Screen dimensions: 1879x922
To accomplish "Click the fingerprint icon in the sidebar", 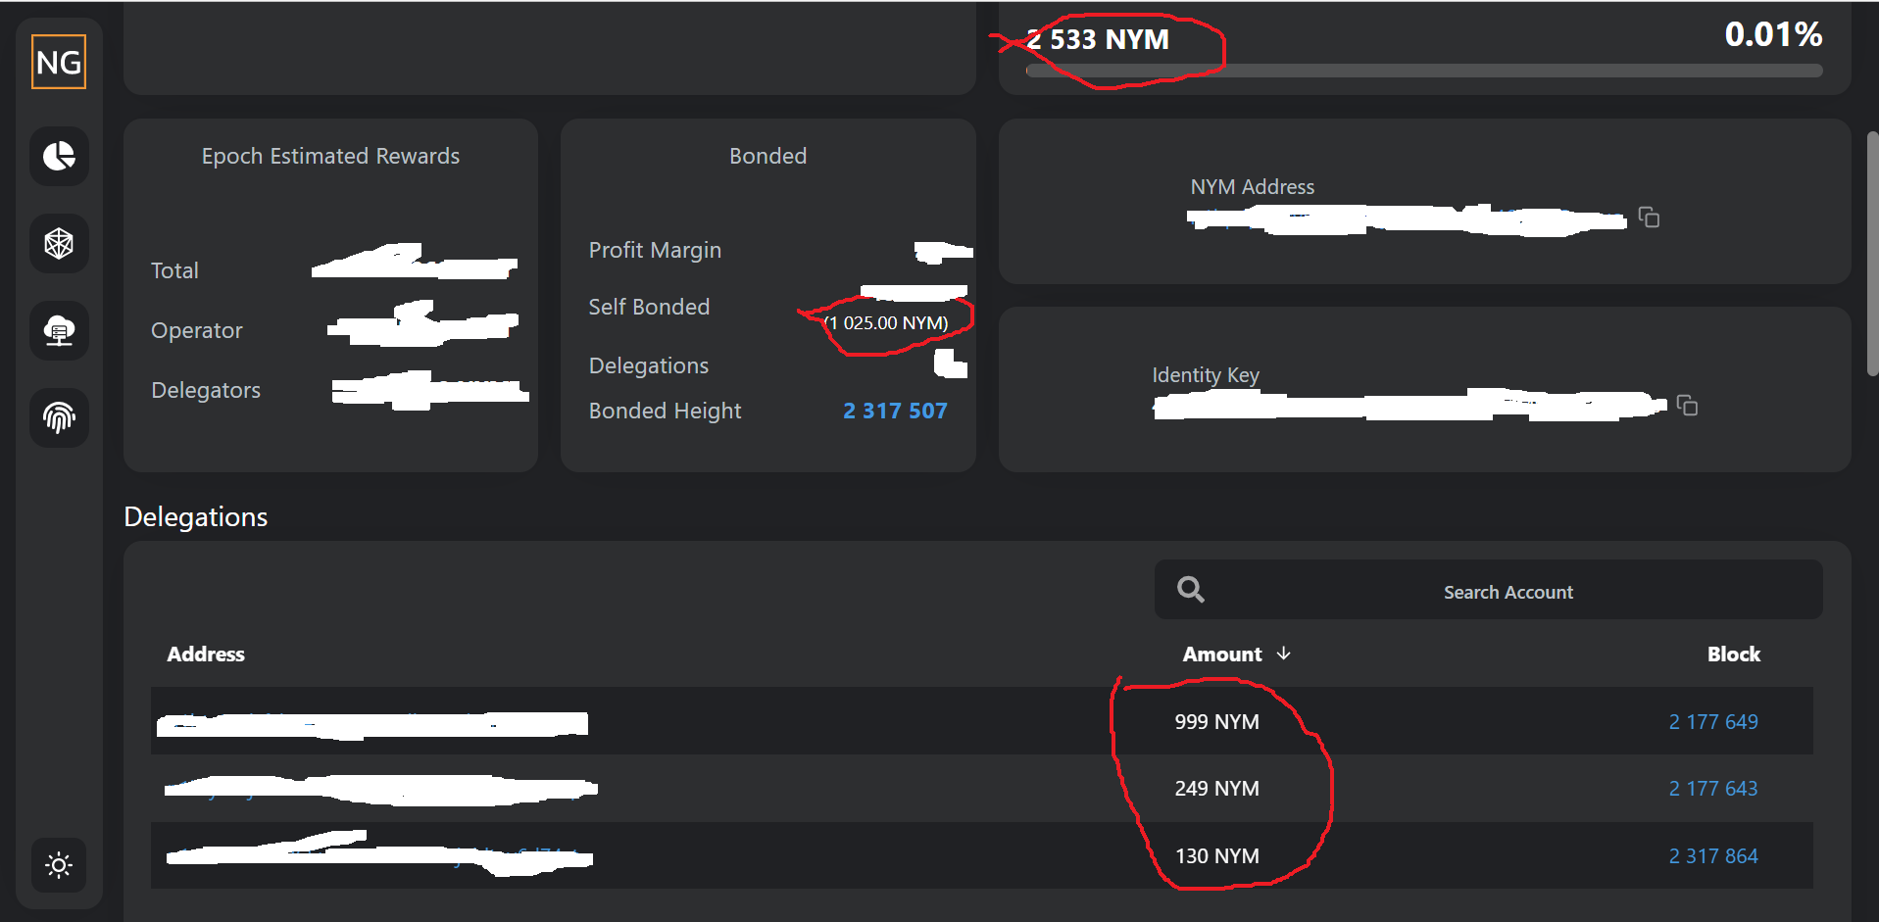I will (59, 418).
